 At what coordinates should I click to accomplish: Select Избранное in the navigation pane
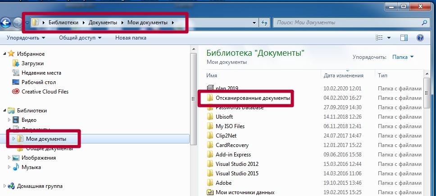(31, 54)
